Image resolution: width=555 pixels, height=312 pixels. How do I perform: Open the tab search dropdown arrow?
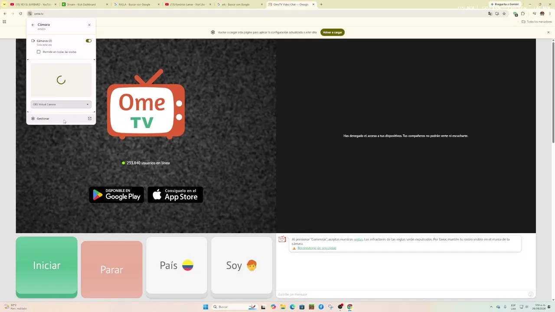[4, 4]
